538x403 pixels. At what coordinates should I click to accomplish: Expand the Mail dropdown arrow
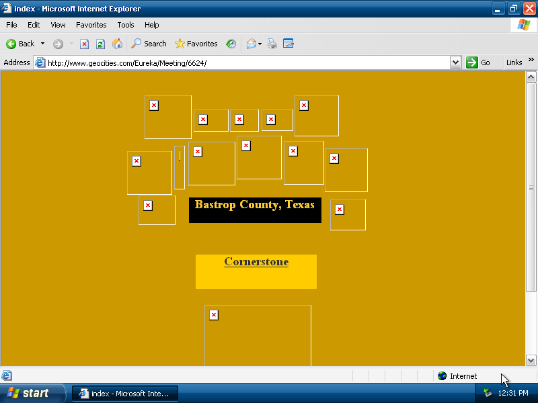coord(260,44)
